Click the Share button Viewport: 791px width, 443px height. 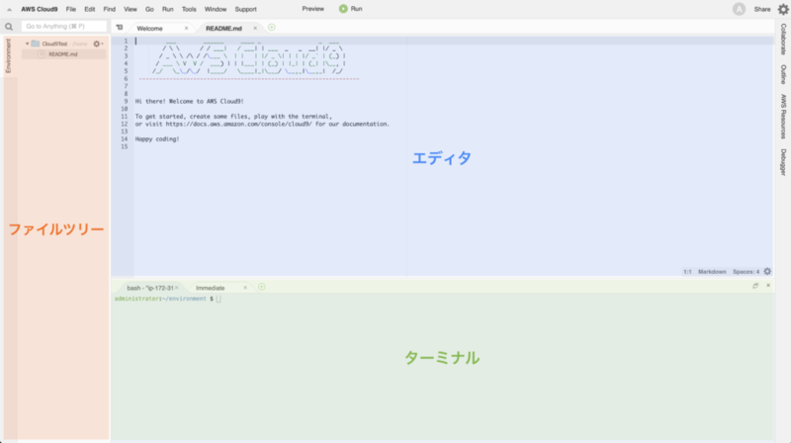click(761, 9)
